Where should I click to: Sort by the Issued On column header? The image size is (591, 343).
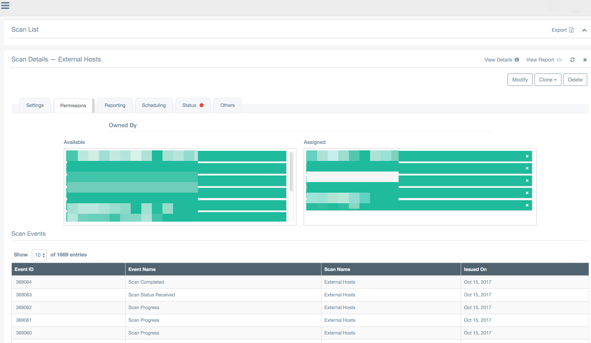pos(475,269)
